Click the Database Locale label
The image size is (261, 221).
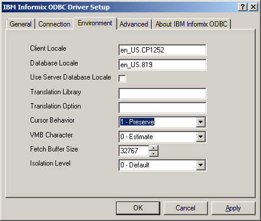coord(54,63)
